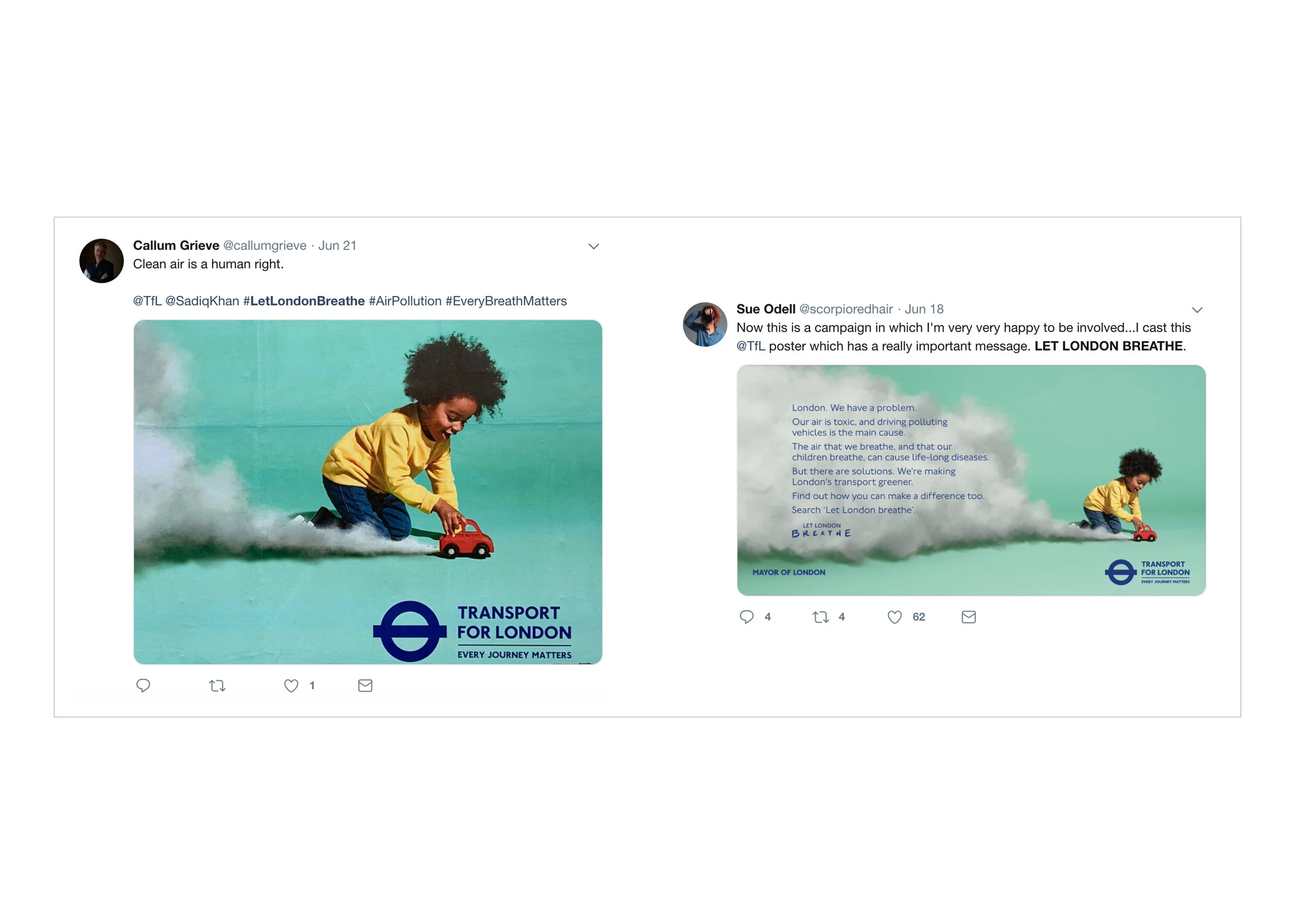View Callum's Transport for London poster image
Image resolution: width=1304 pixels, height=922 pixels.
368,492
